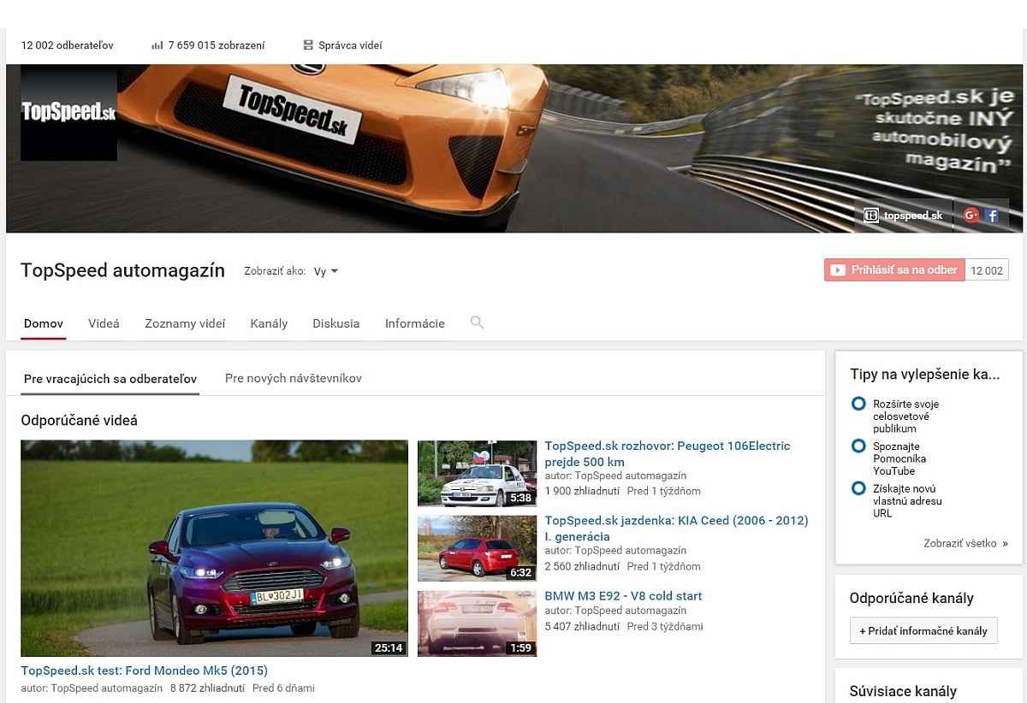Click Spoznajte Pomocníka YouTube tip
This screenshot has height=703, width=1027.
coord(899,458)
